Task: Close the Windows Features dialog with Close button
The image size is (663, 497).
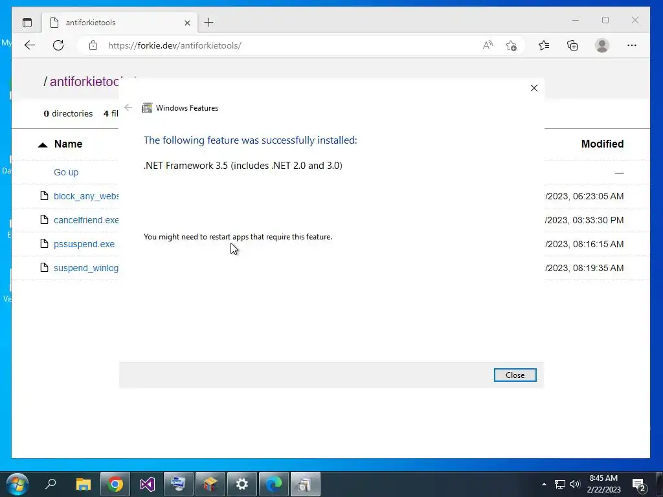Action: (515, 375)
